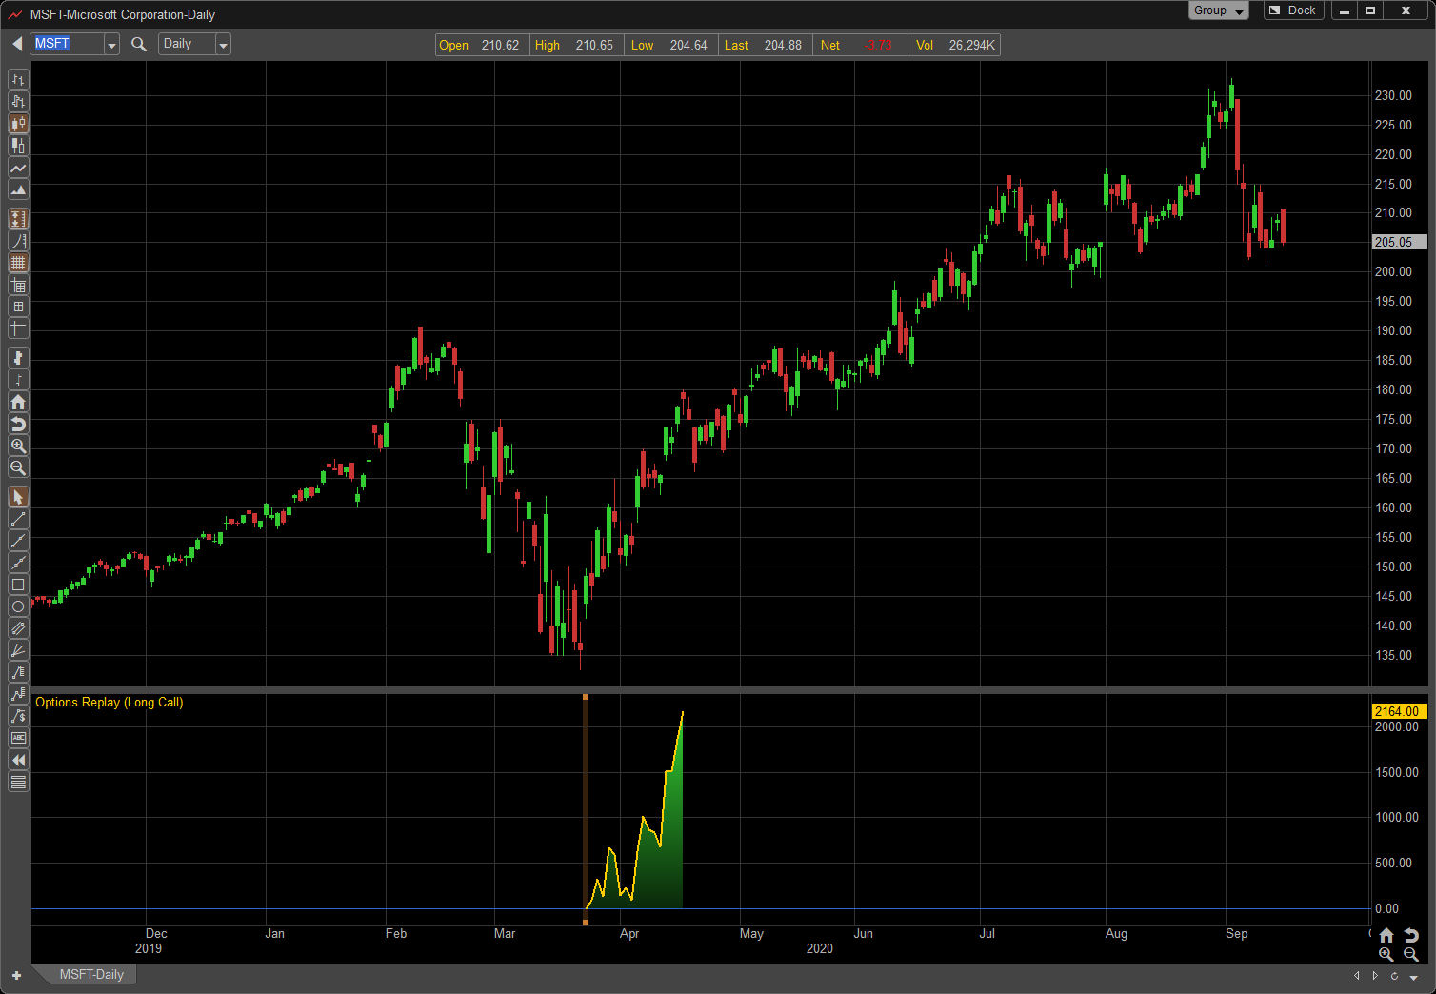Select the OHLC bar chart style
Viewport: 1436px width, 994px height.
18,80
